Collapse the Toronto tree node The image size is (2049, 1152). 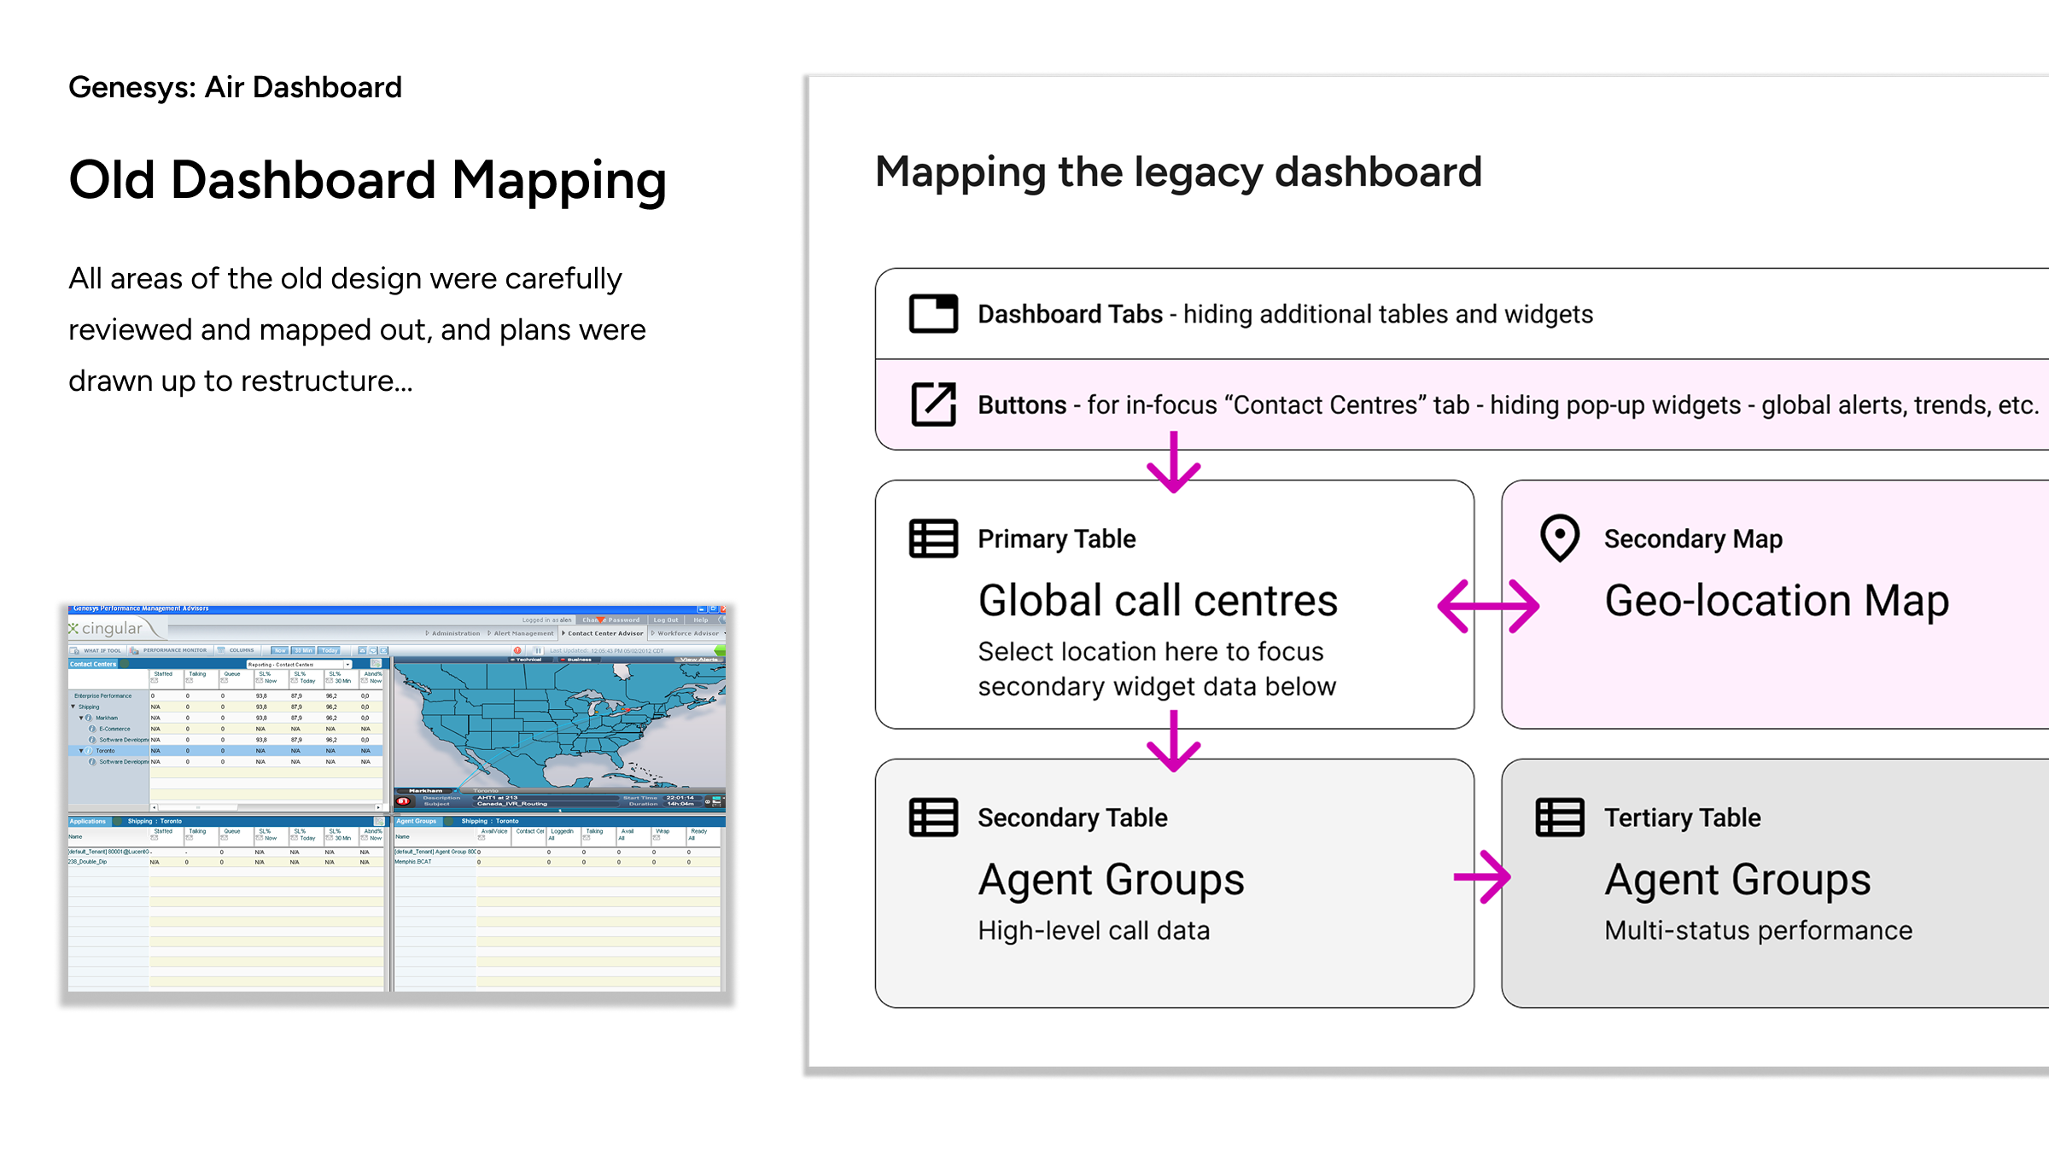click(x=81, y=751)
